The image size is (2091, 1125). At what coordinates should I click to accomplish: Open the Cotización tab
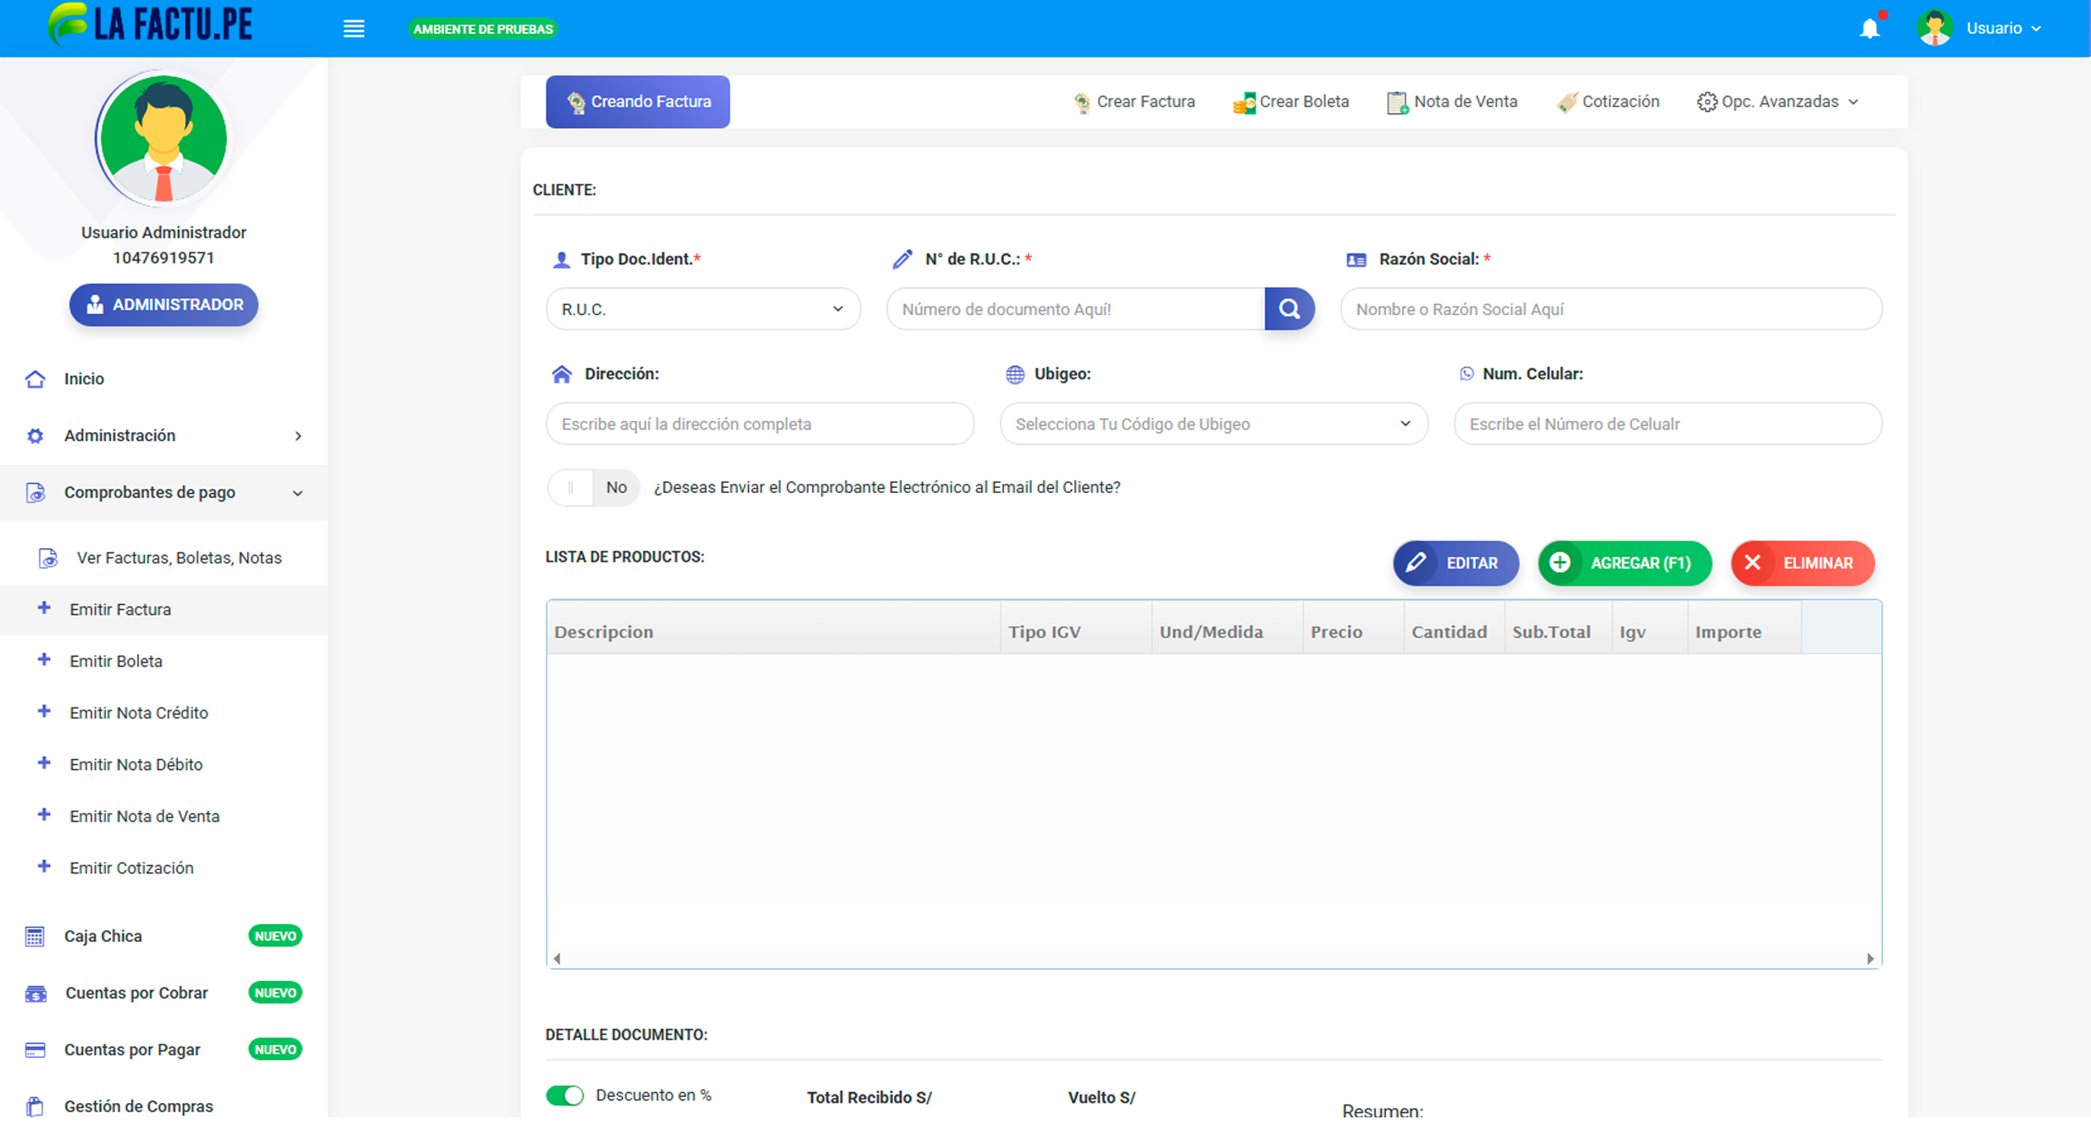pyautogui.click(x=1607, y=102)
